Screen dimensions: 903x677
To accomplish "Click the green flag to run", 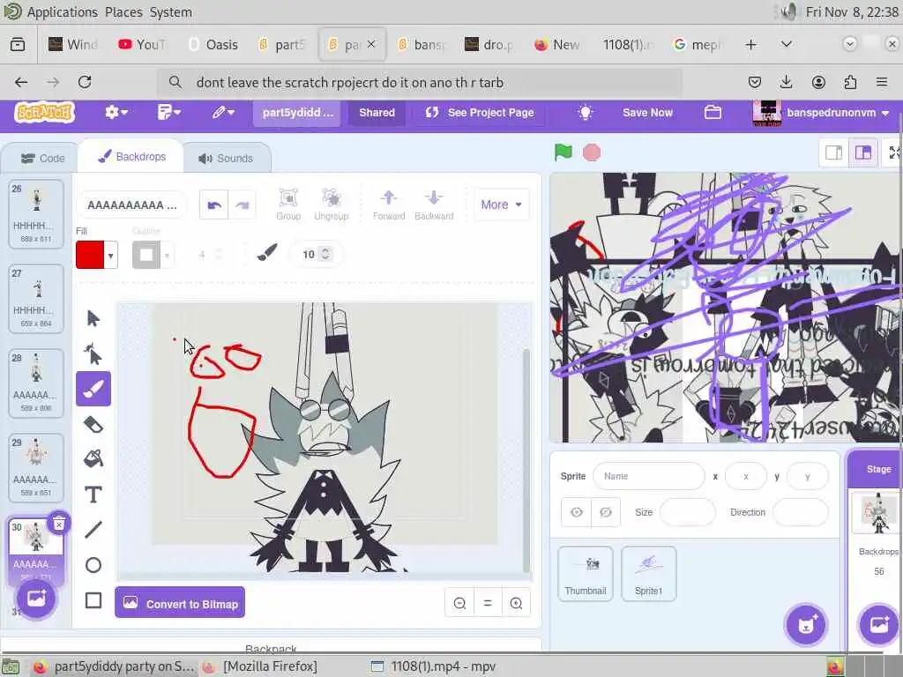I will [x=563, y=152].
